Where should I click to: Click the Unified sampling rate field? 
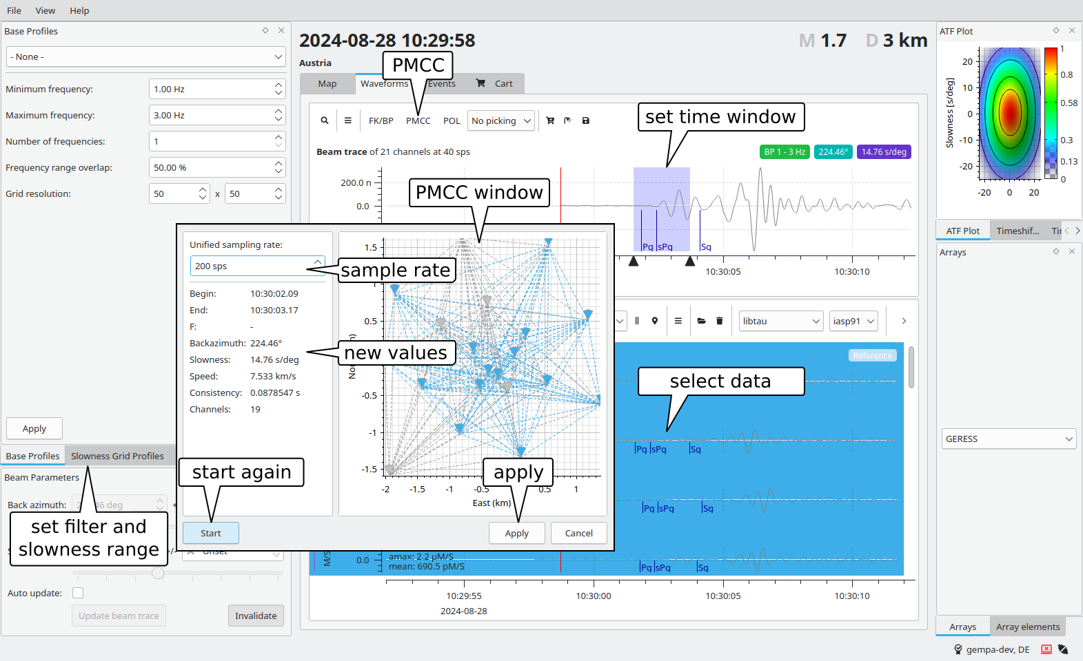coord(250,266)
